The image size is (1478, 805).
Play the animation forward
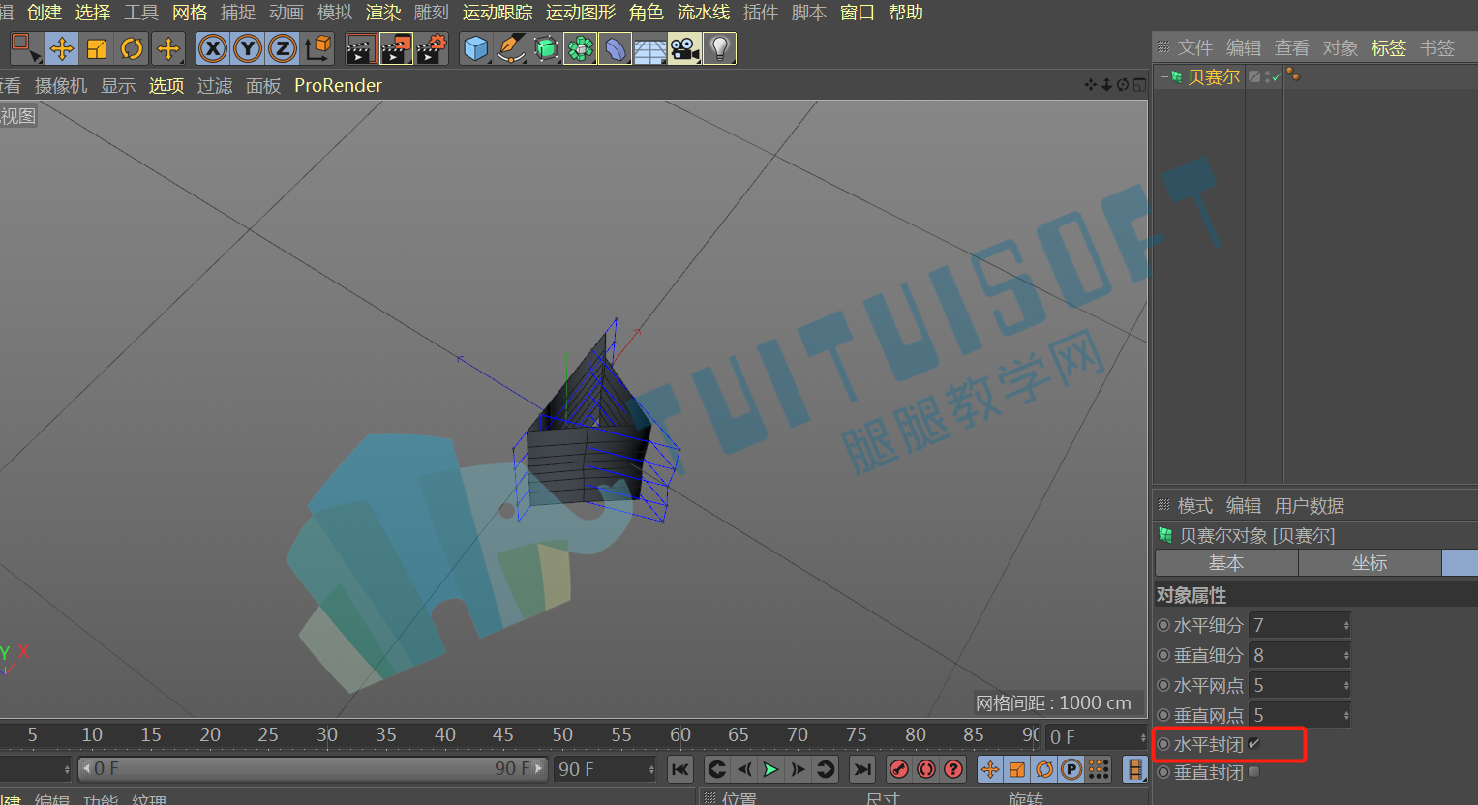(770, 769)
